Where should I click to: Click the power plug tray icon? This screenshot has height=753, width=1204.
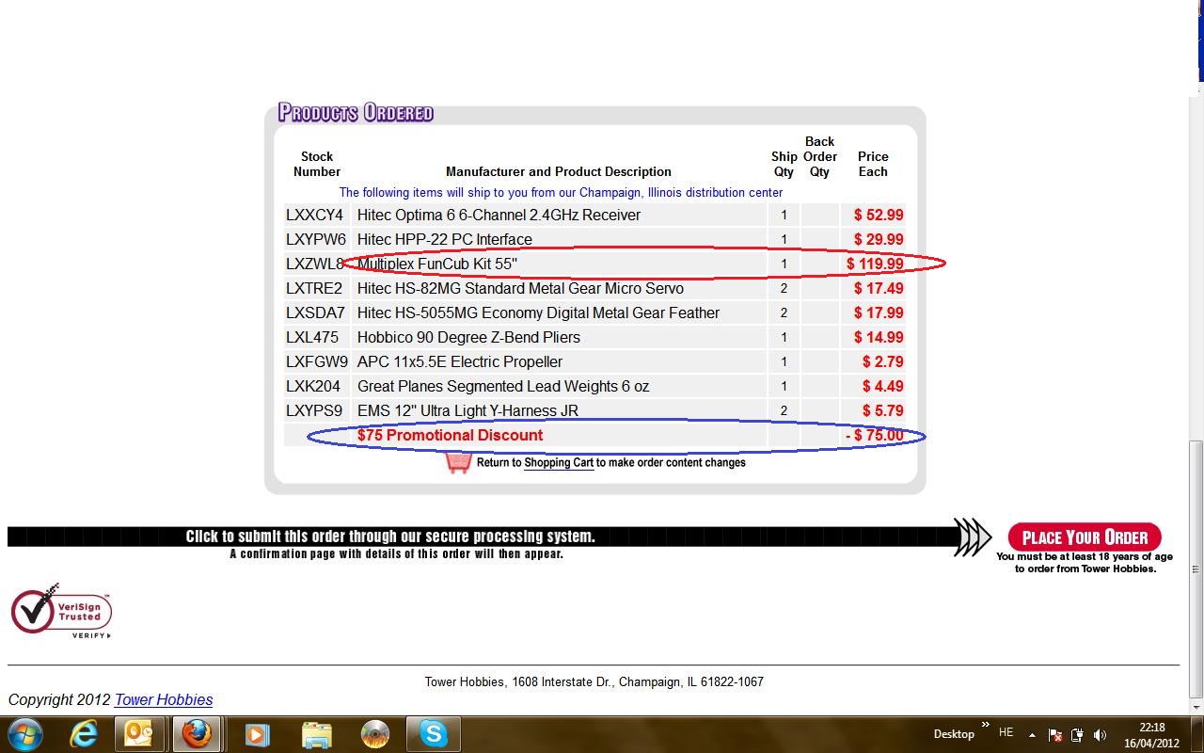(x=1077, y=734)
